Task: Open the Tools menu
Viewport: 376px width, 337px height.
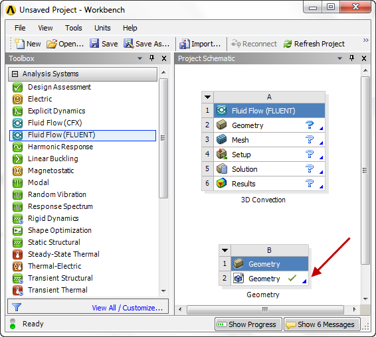Action: [74, 28]
